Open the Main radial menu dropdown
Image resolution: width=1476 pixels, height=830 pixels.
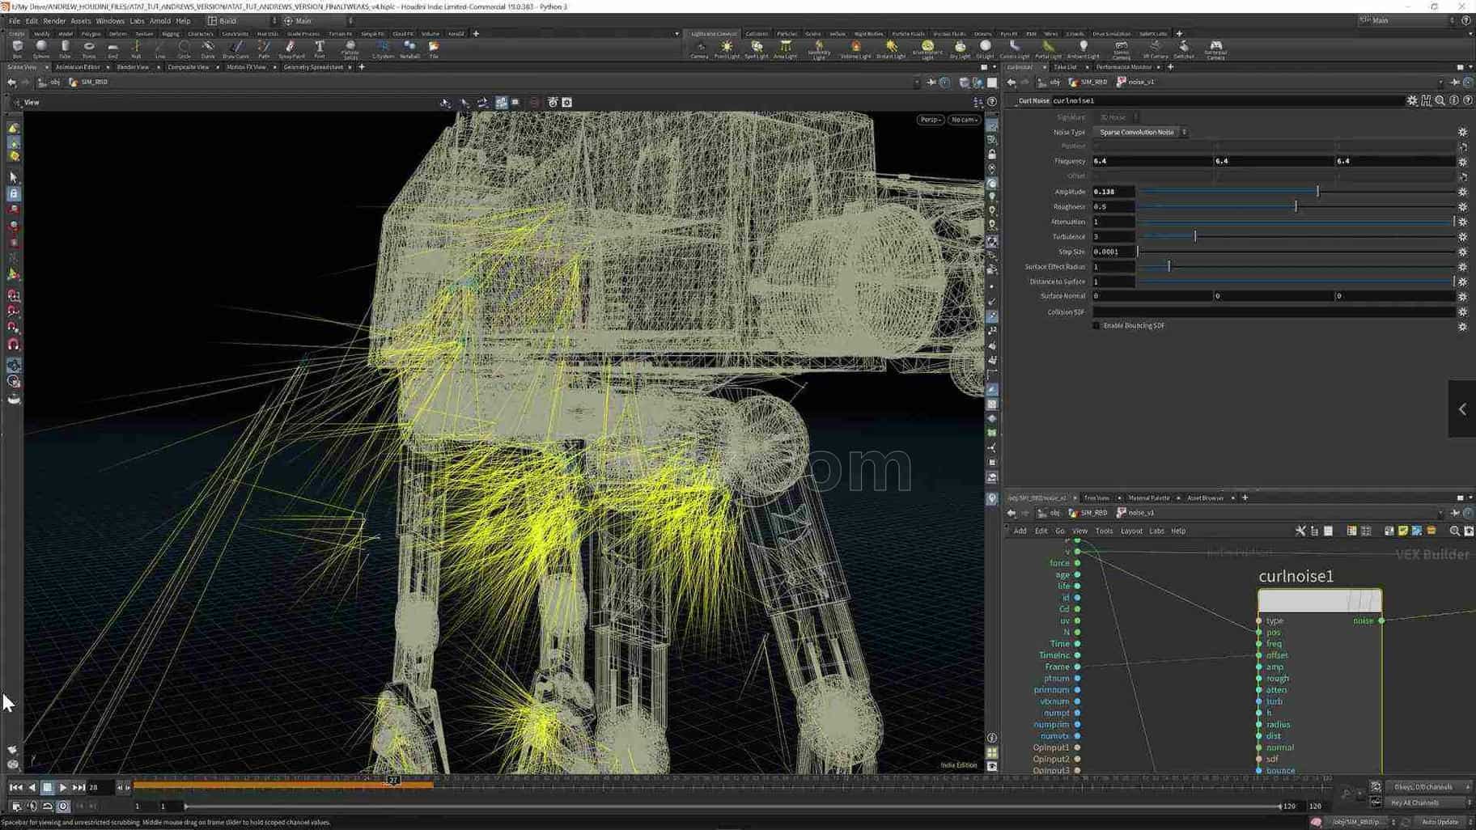(x=317, y=20)
